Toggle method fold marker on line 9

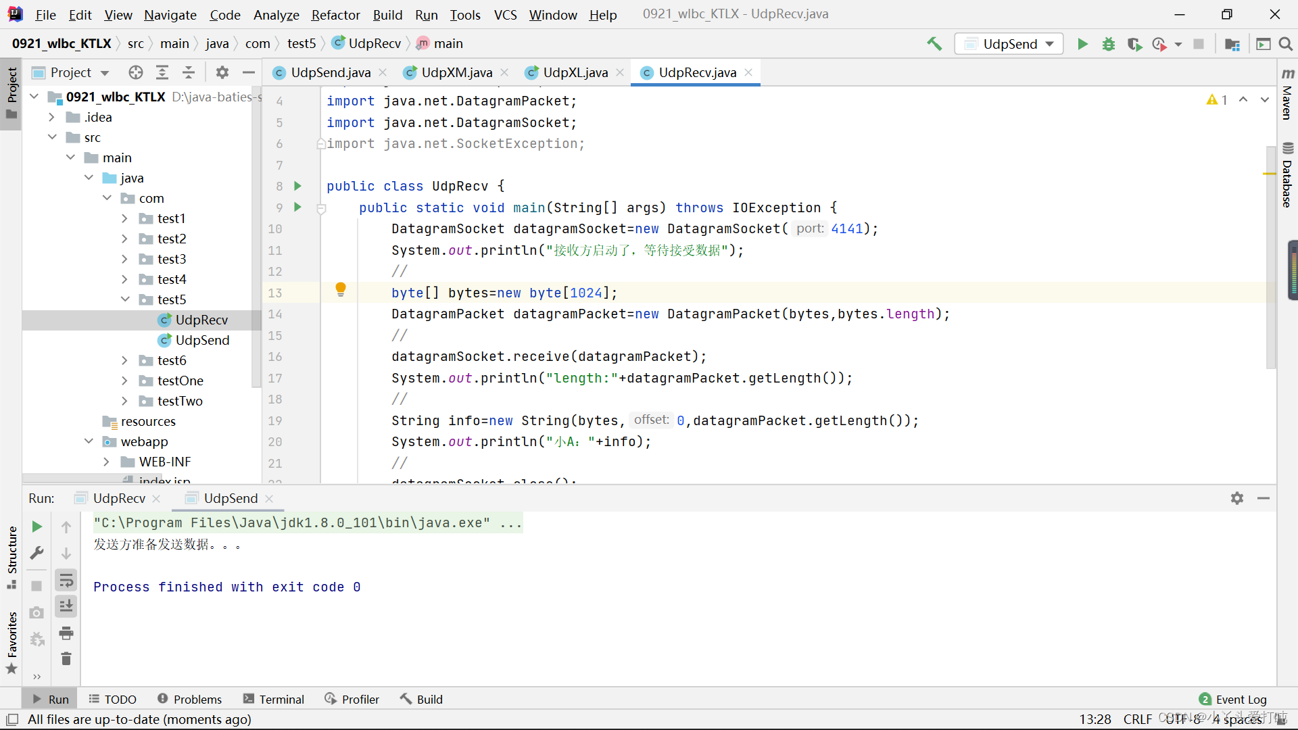point(322,208)
